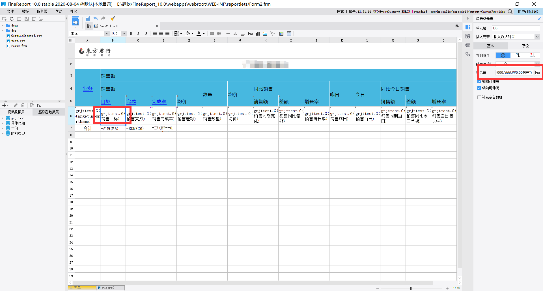Viewport: 543px width, 291px height.
Task: Click the merge cells icon
Action: pos(212,34)
